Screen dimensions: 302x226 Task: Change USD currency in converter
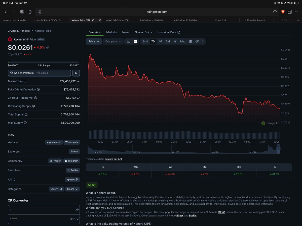(x=74, y=219)
